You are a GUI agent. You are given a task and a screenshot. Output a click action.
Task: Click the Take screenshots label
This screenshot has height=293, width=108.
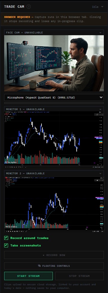(25, 245)
